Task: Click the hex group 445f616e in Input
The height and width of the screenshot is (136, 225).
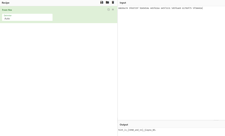Action: click(x=155, y=8)
